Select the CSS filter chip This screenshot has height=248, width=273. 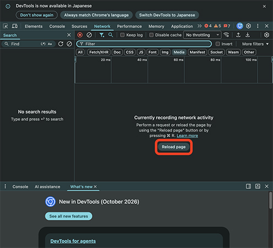(x=130, y=52)
